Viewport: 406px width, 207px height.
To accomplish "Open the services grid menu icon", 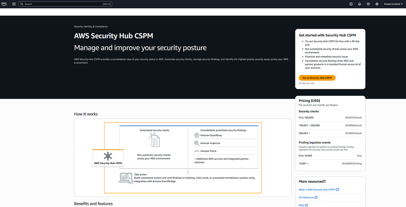I will coord(14,4).
